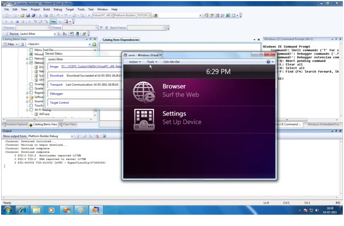Click the target control window icon on Device toolbar

coord(71,34)
